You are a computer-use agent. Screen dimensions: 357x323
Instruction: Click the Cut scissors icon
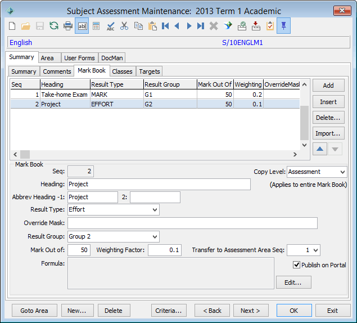[x=124, y=26]
